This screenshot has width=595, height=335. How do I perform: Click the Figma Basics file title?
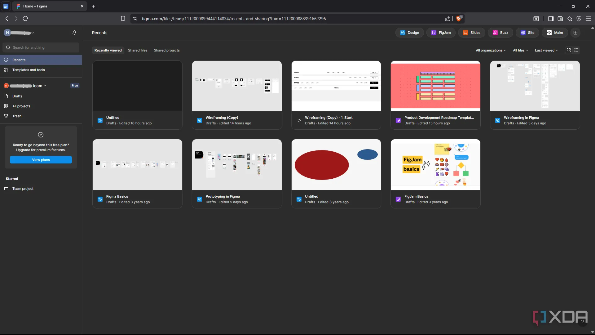[117, 196]
